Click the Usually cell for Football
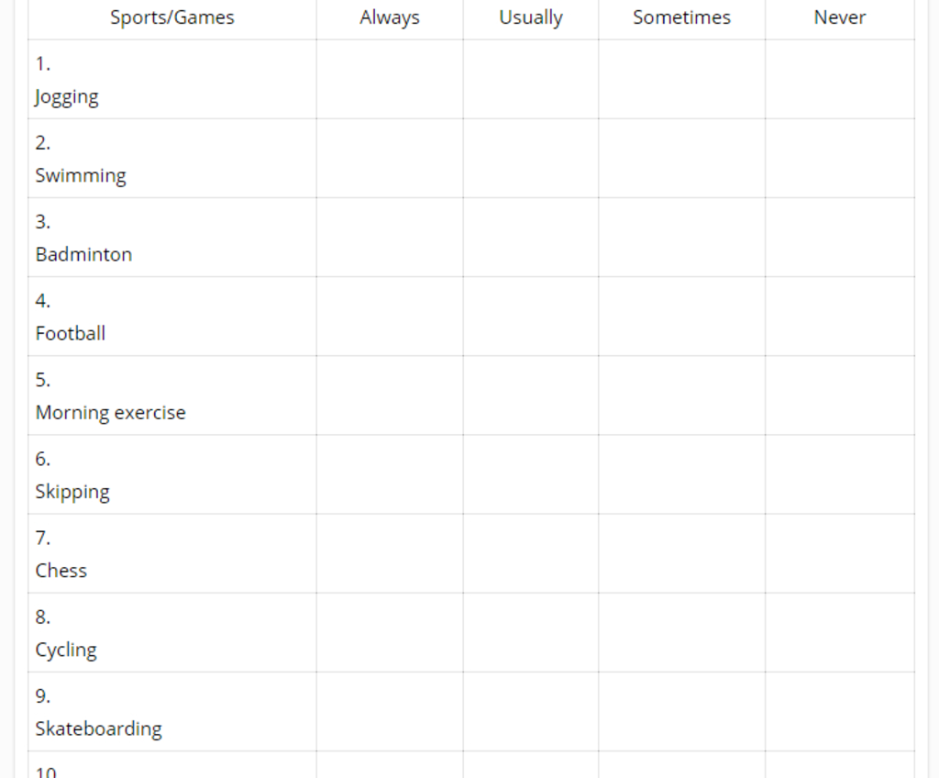This screenshot has width=939, height=778. click(531, 316)
